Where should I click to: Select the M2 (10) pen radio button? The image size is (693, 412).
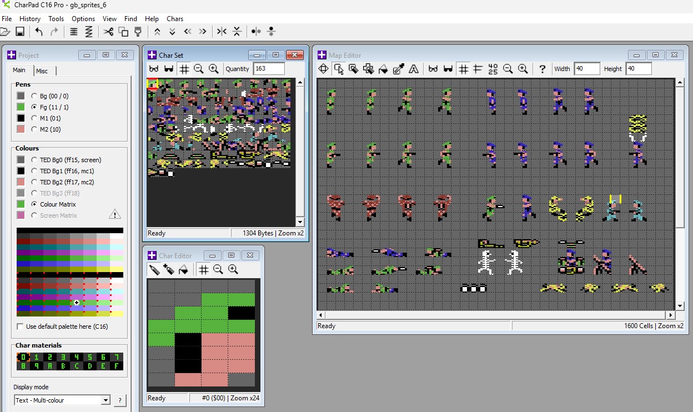click(34, 129)
